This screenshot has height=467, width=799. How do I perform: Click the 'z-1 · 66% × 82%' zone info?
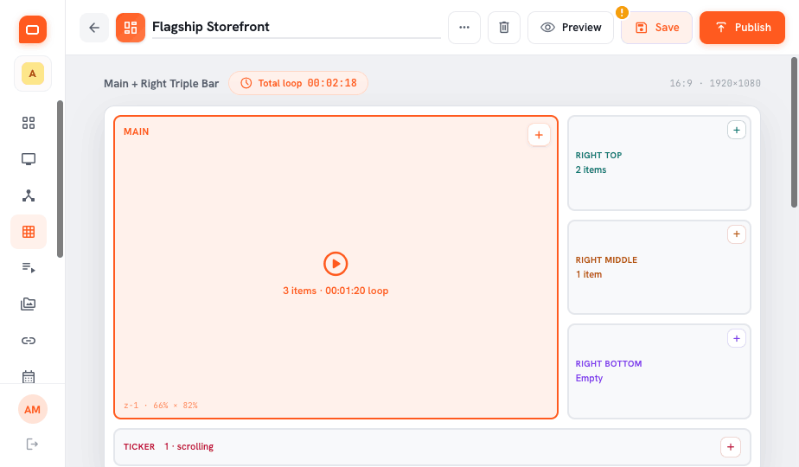pyautogui.click(x=161, y=406)
